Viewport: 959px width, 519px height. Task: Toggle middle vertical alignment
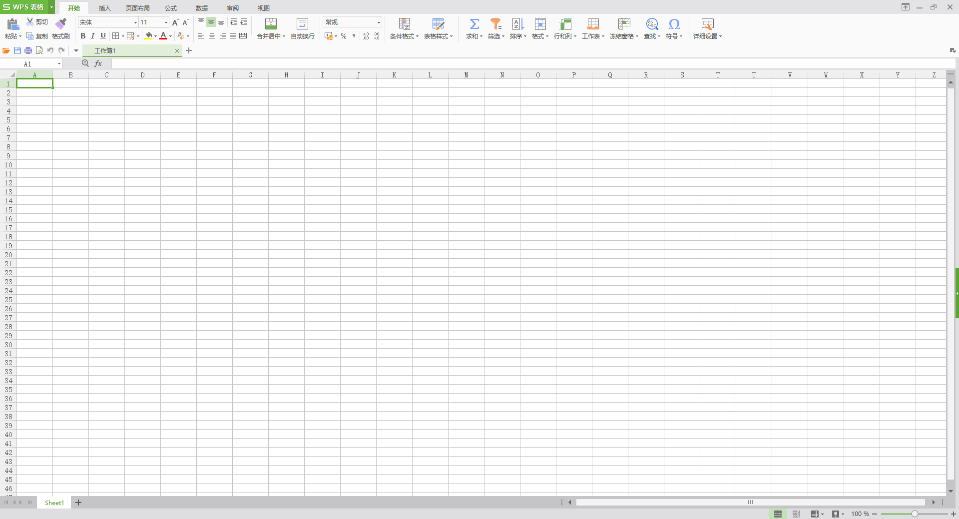[211, 22]
